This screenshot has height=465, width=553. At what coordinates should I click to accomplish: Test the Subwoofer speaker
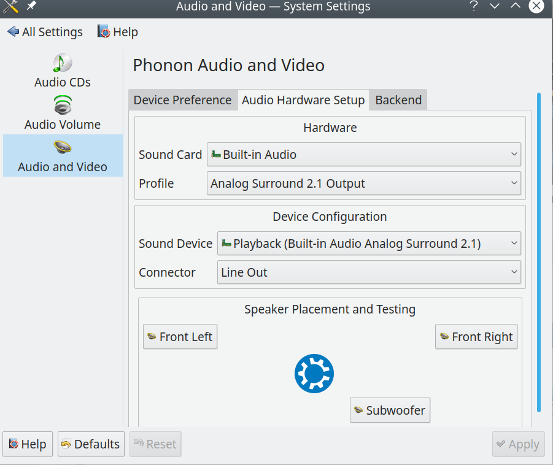pyautogui.click(x=390, y=410)
